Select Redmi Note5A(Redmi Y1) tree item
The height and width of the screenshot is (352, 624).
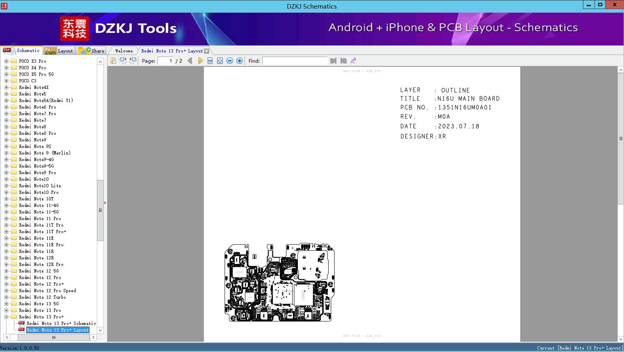(x=46, y=100)
